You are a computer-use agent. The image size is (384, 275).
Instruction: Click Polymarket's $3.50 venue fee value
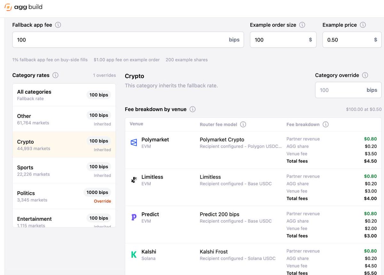pos(371,154)
